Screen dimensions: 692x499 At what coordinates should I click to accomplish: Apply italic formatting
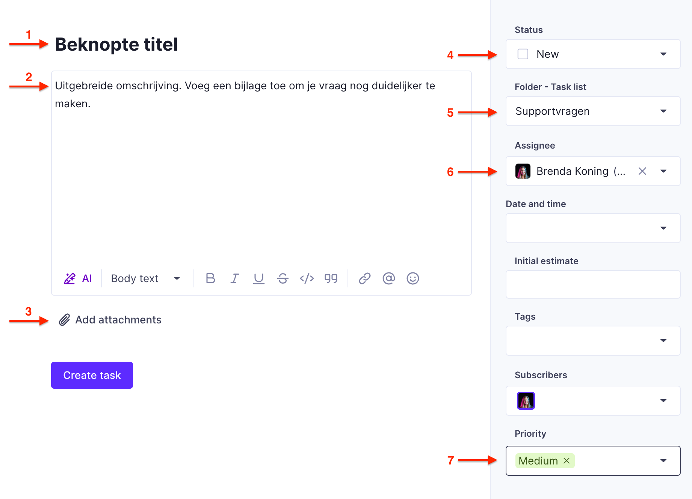click(234, 278)
